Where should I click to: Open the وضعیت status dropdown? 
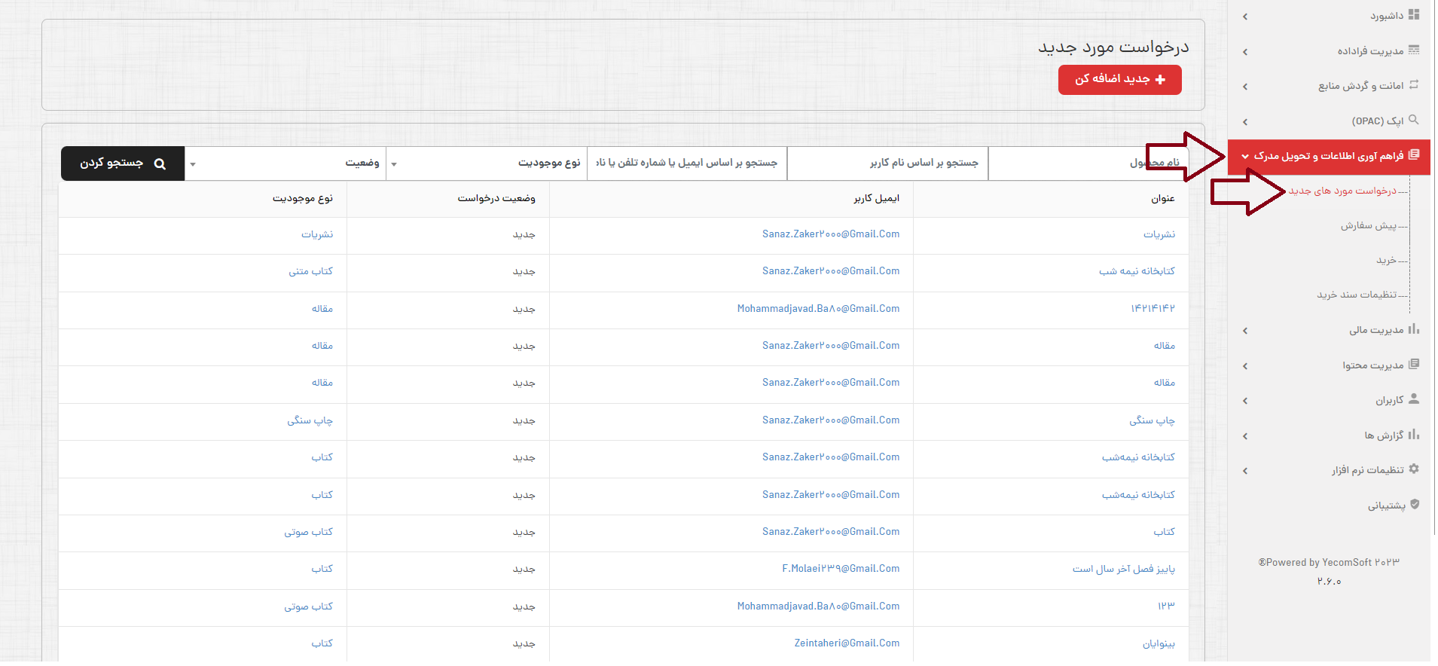coord(285,163)
